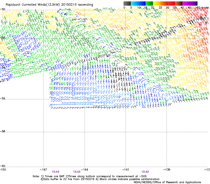Click the Rapidscat Corrected Winds title text
The height and width of the screenshot is (184, 210).
point(49,5)
